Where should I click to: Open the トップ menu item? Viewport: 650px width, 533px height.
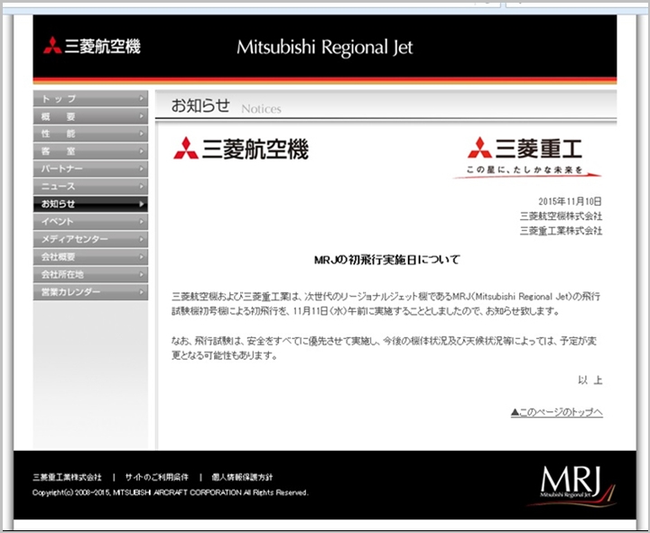click(x=90, y=98)
